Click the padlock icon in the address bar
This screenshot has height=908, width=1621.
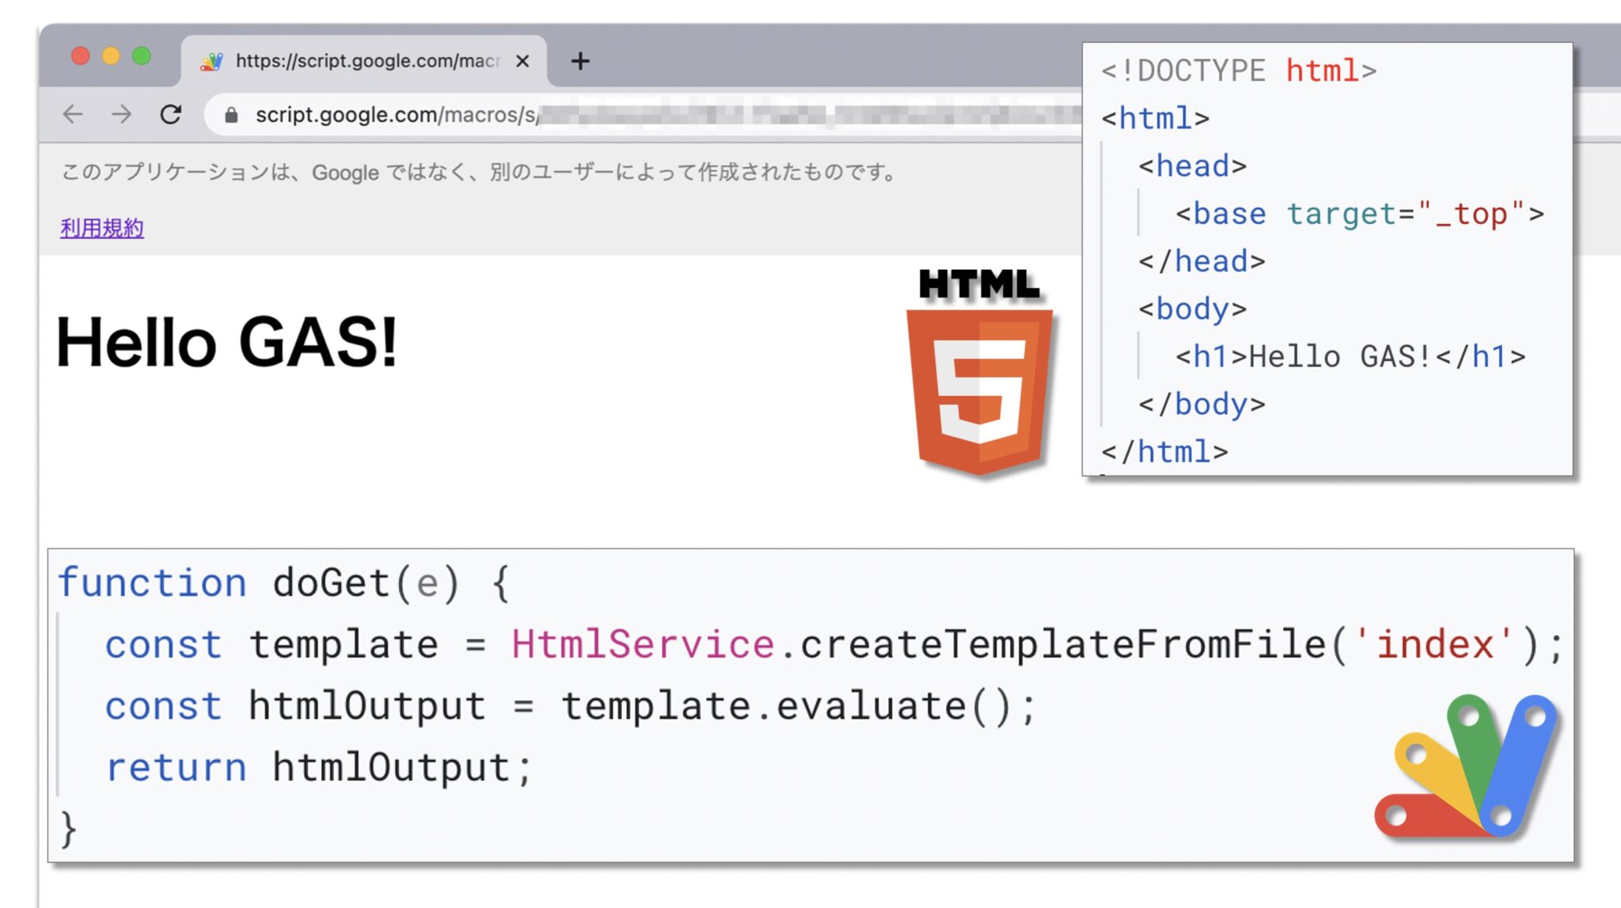pos(231,115)
